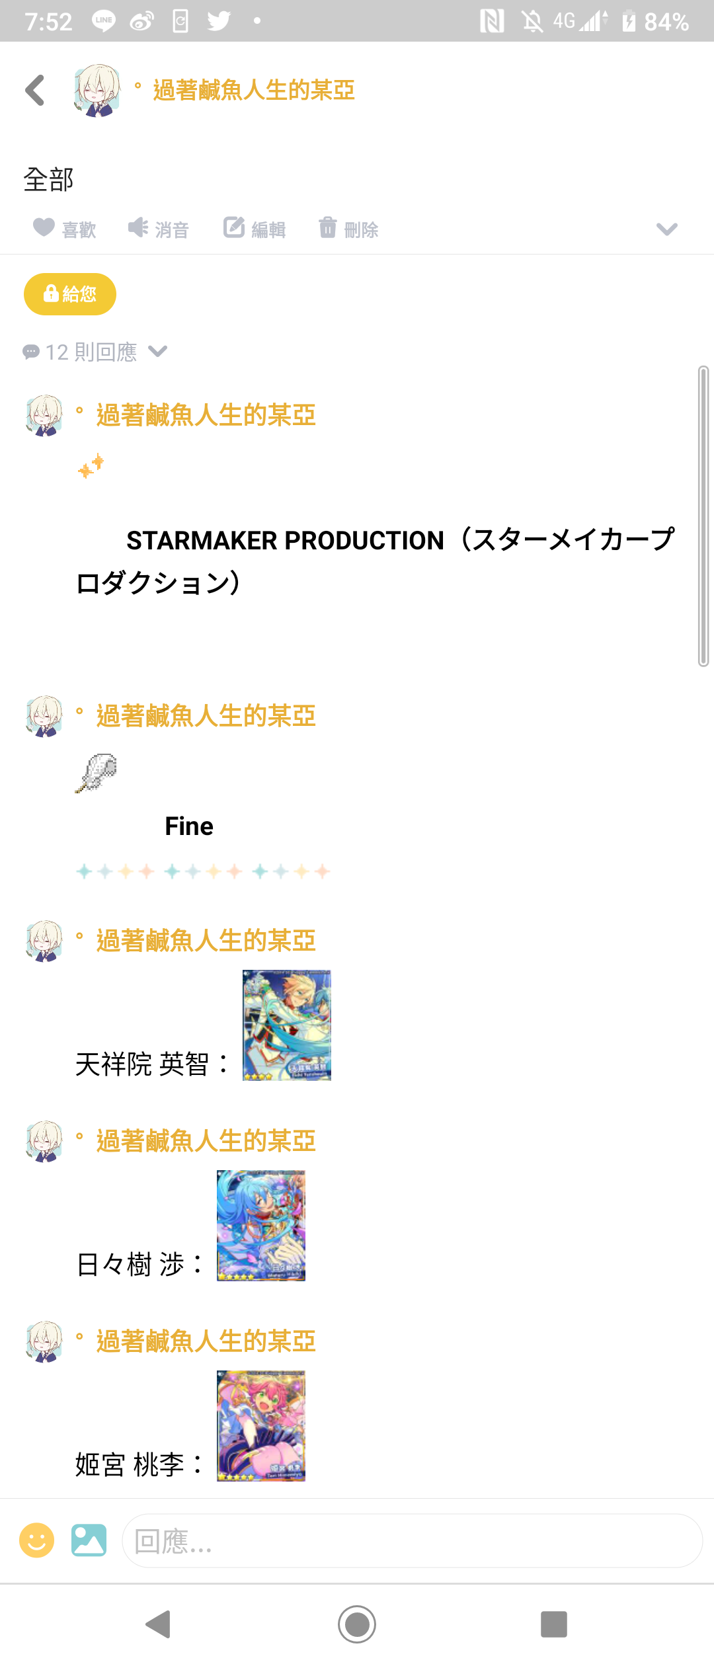Viewport: 714px width, 1666px height.
Task: Click the responses scrollbar thumb
Action: [703, 516]
